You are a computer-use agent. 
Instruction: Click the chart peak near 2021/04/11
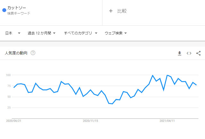pos(167,75)
